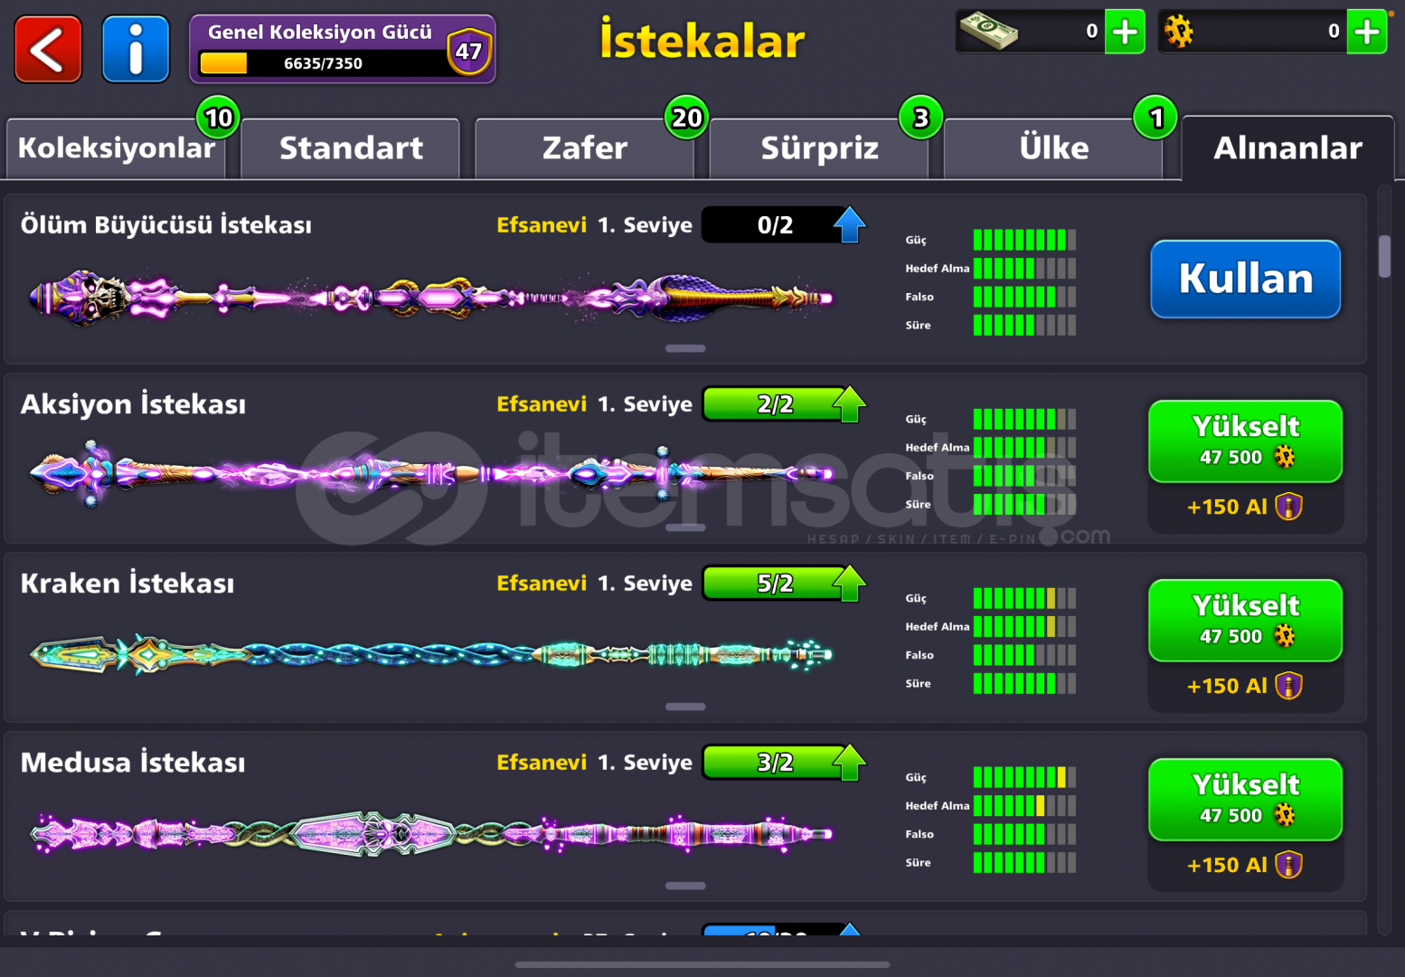Switch to the Koleksiyonlar tab
Image resolution: width=1405 pixels, height=977 pixels.
116,148
